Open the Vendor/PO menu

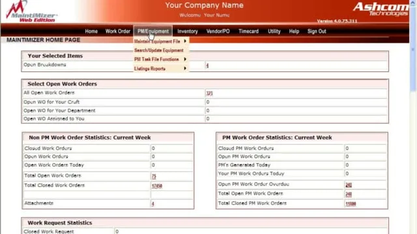(x=218, y=31)
